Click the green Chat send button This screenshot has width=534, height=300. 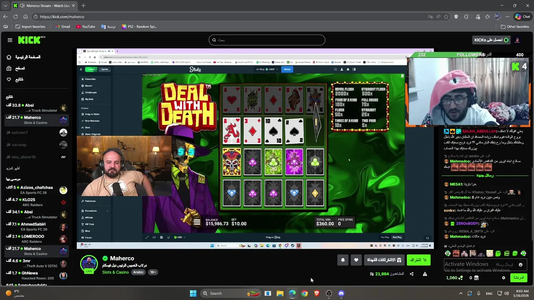coord(519,278)
